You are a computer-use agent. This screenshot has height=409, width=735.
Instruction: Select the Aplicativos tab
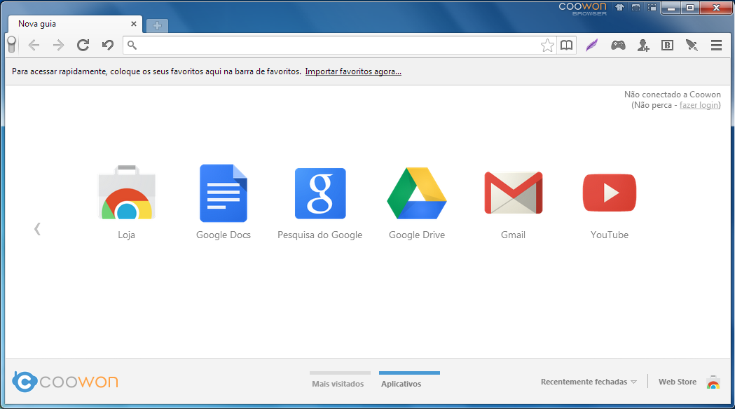[401, 383]
